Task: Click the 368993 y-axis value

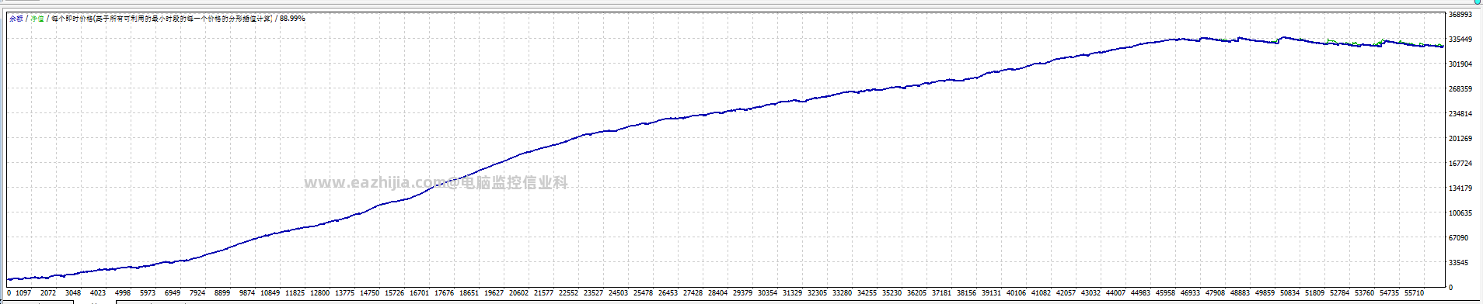Action: [1460, 15]
